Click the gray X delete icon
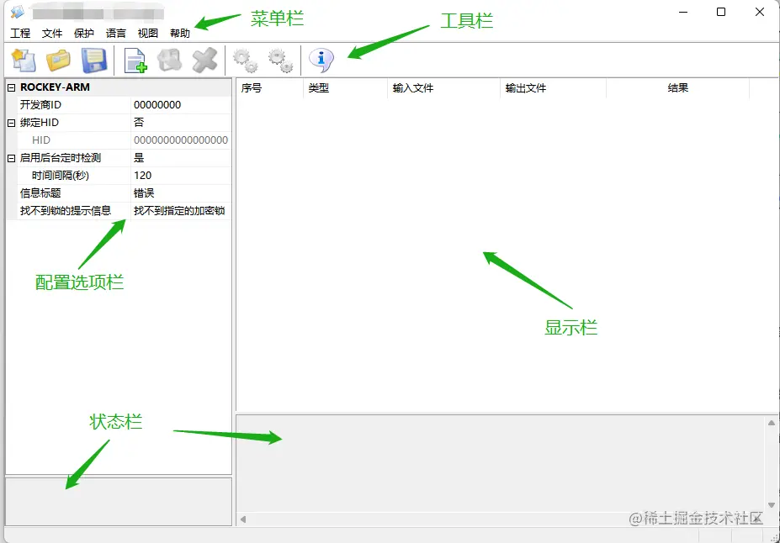The image size is (780, 543). coord(204,61)
